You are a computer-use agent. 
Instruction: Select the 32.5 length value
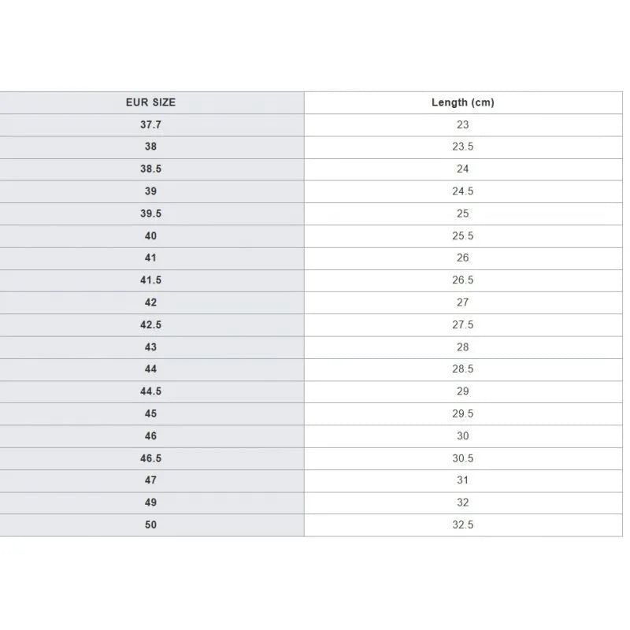coord(463,524)
